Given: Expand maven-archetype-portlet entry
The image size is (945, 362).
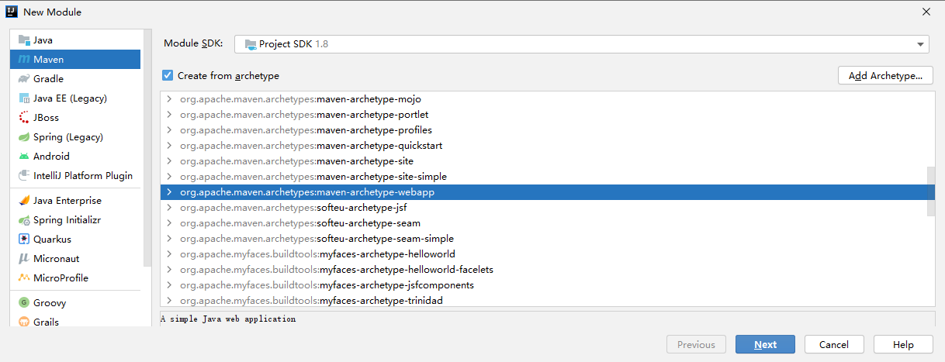Looking at the screenshot, I should click(x=169, y=115).
